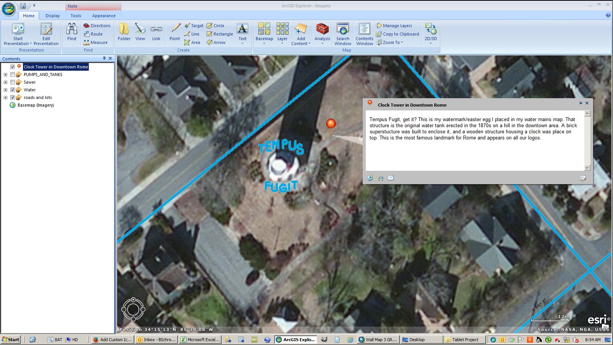Select the Find tool with binoculars icon
This screenshot has width=613, height=345.
71,32
